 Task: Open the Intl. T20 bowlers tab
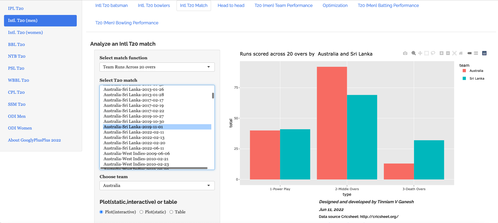coord(154,6)
